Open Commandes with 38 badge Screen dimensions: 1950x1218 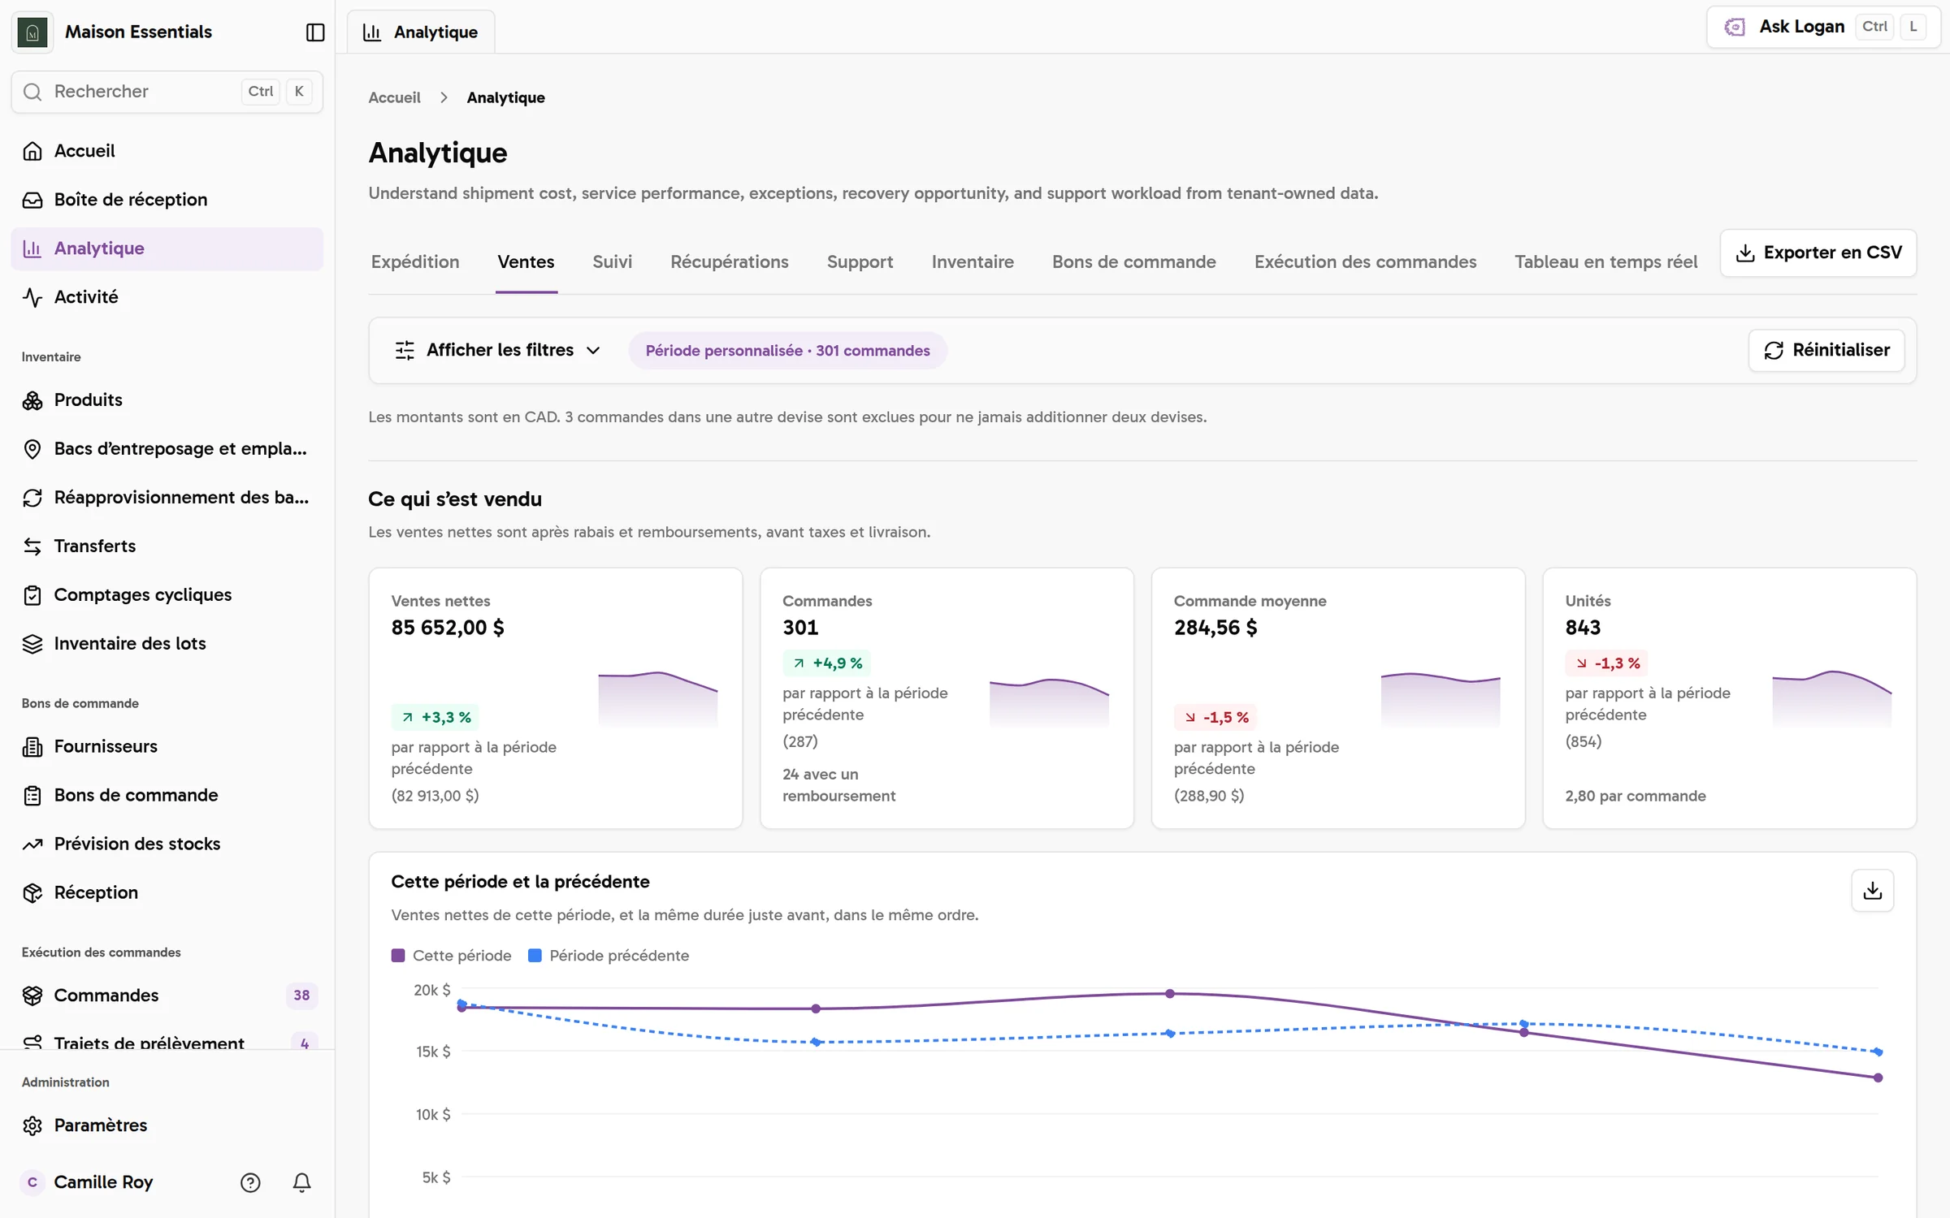167,996
